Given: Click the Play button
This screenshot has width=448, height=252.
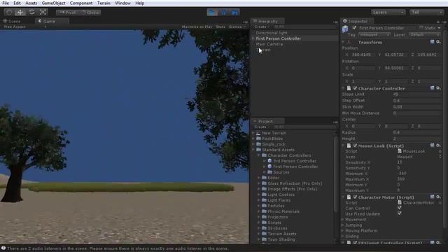Looking at the screenshot, I should 212,13.
